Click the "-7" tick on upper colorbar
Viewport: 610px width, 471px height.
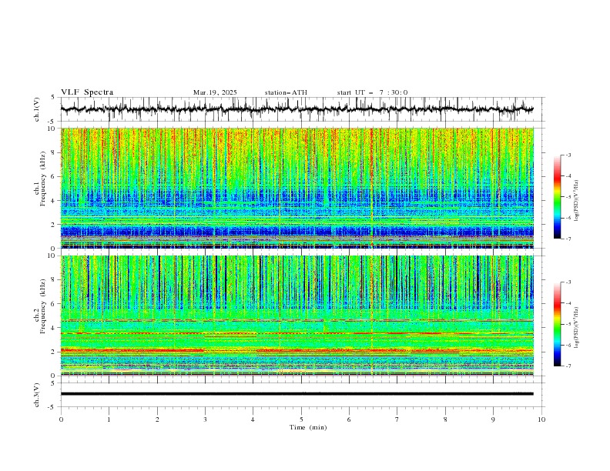[568, 239]
